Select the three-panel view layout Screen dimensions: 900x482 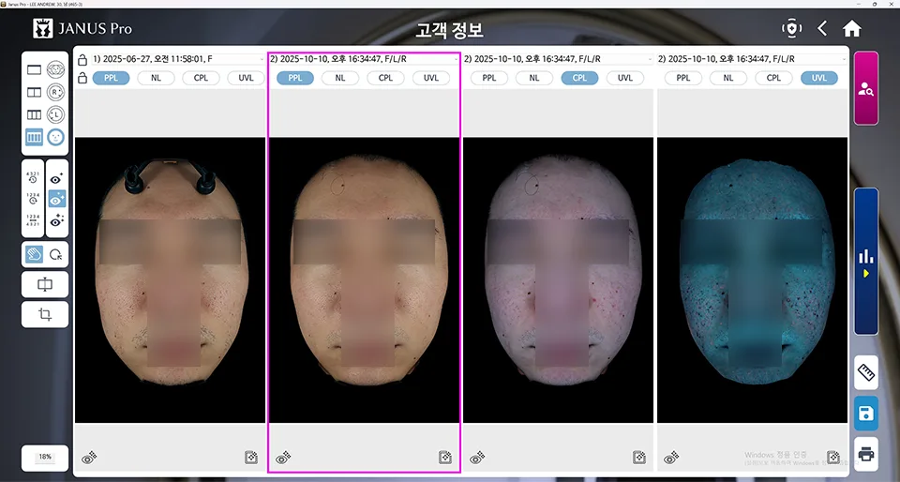tap(34, 114)
